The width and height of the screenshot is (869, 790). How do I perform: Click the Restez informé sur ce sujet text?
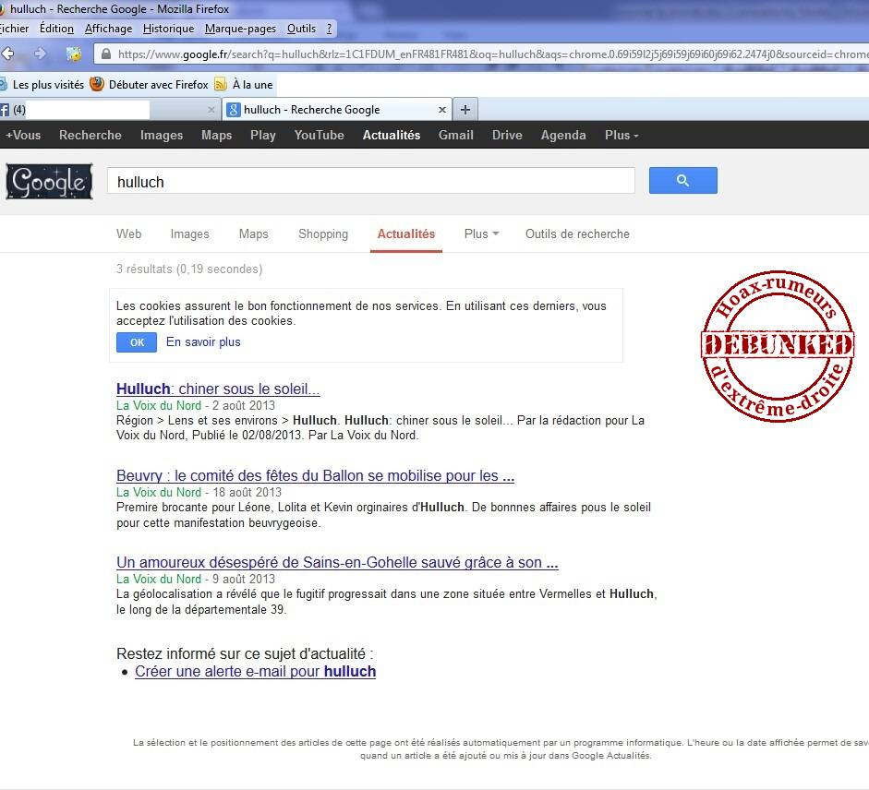pos(245,653)
